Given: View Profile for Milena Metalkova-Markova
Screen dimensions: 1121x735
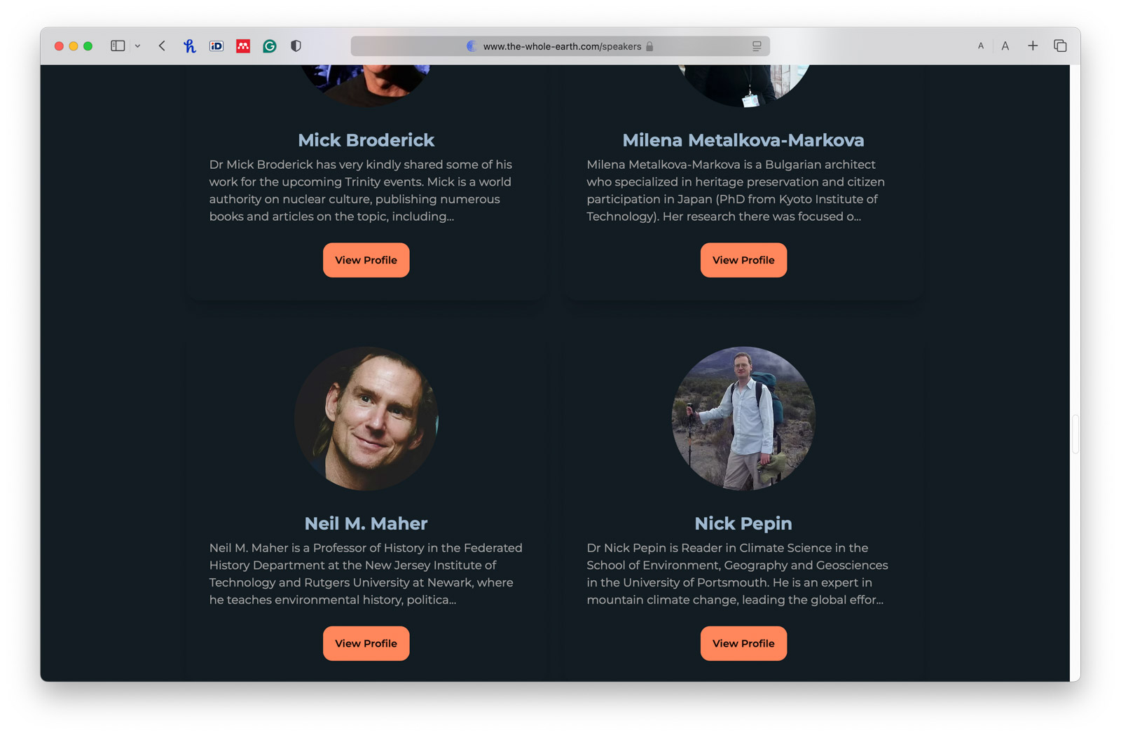Looking at the screenshot, I should [743, 260].
